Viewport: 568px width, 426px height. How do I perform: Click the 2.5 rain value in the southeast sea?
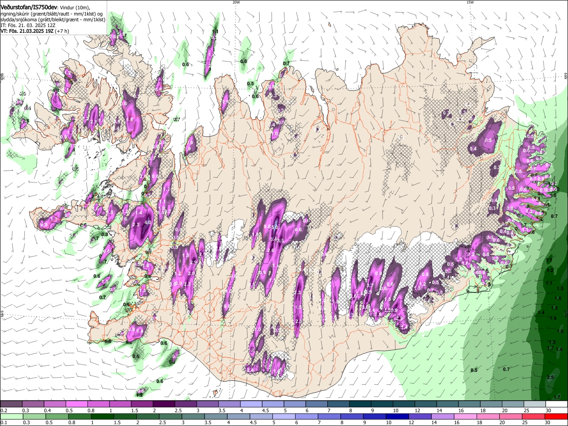(x=550, y=377)
